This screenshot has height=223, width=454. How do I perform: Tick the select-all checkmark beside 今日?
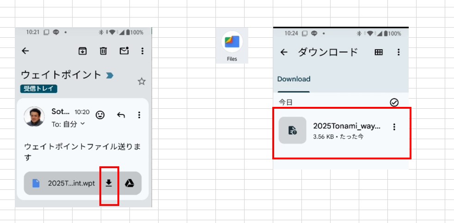click(x=394, y=102)
